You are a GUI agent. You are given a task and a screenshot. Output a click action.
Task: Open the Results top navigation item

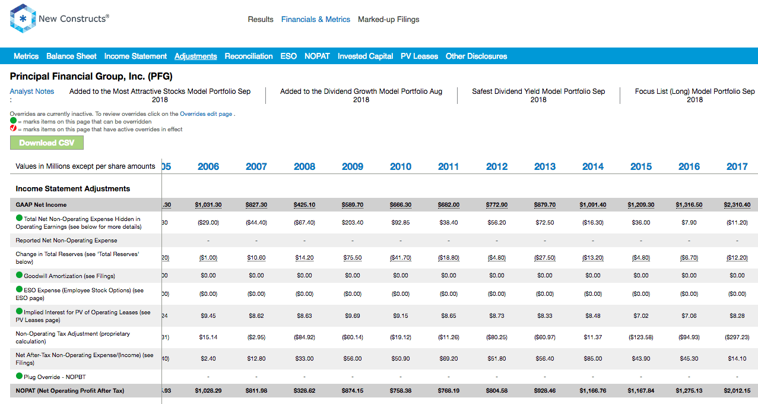[261, 20]
